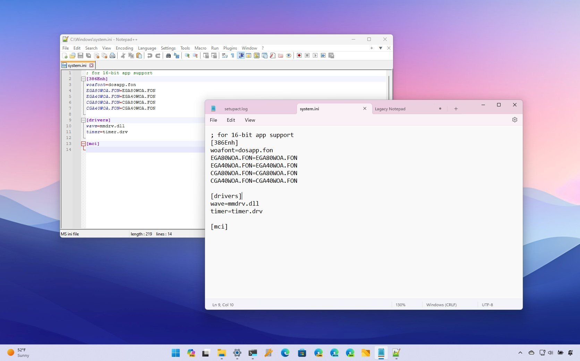Toggle show all characters (paragraph mark icon)
The width and height of the screenshot is (580, 361).
tap(233, 55)
